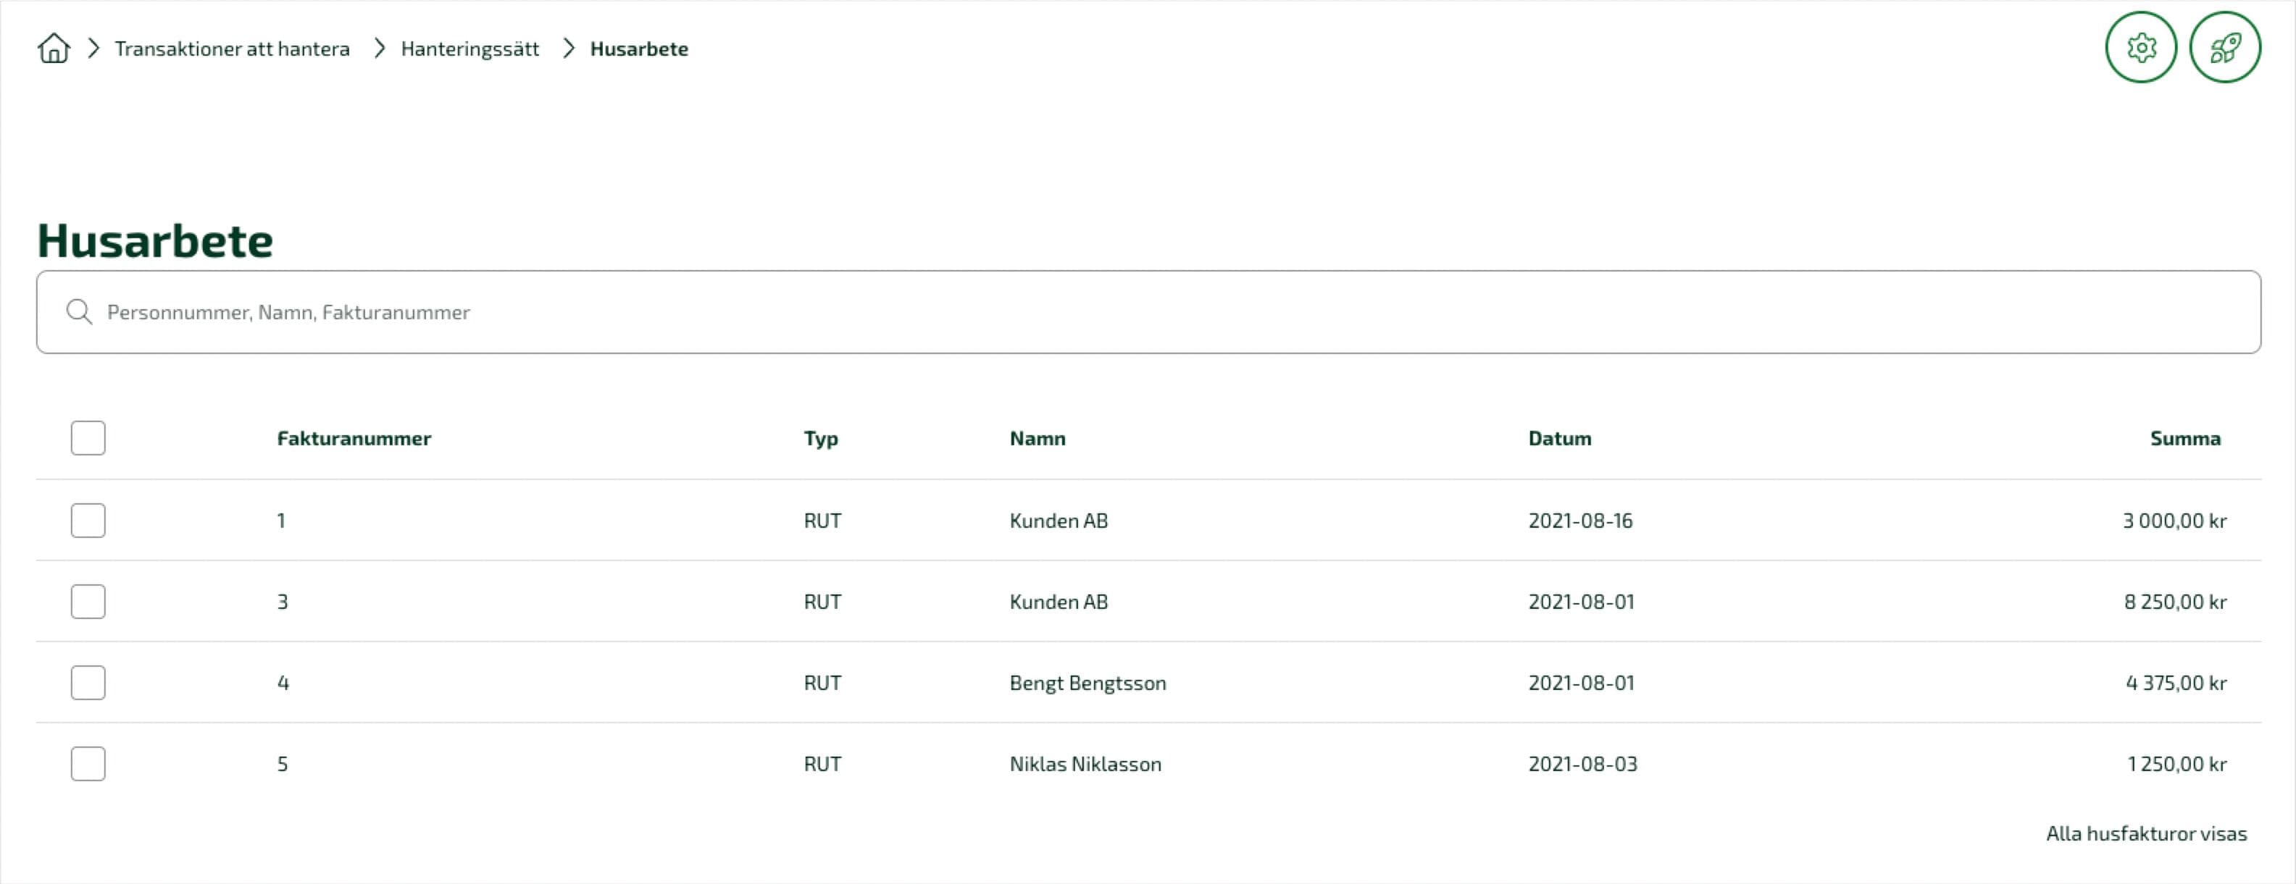Mark the checkbox for Niklas Niklasson row
Viewport: 2296px width, 884px height.
pyautogui.click(x=88, y=764)
